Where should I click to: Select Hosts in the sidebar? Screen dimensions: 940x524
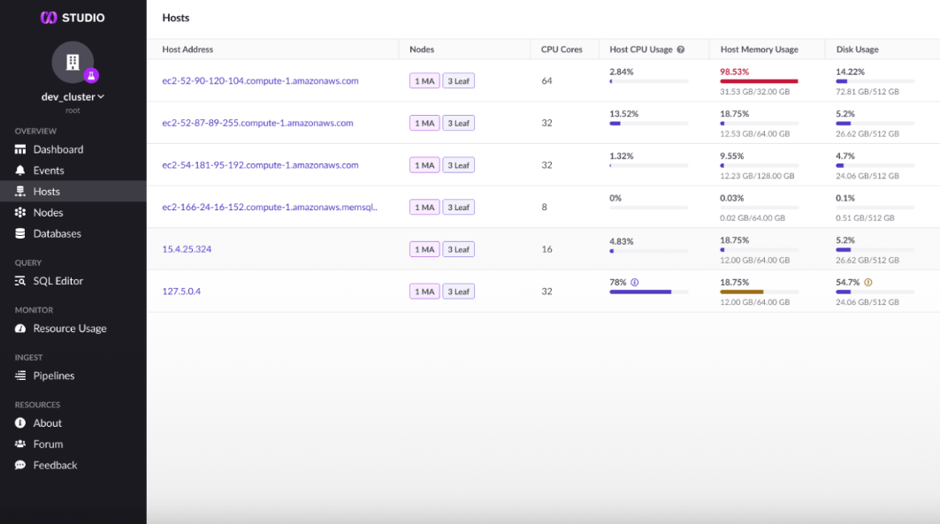(x=50, y=191)
